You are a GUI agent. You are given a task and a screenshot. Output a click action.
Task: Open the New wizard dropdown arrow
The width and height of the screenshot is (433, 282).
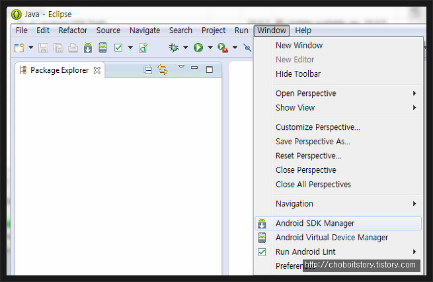[31, 48]
